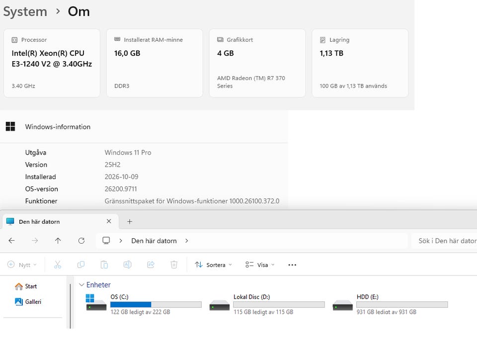477x364 pixels.
Task: Expand chevron after Den här datorn path
Action: pos(186,241)
